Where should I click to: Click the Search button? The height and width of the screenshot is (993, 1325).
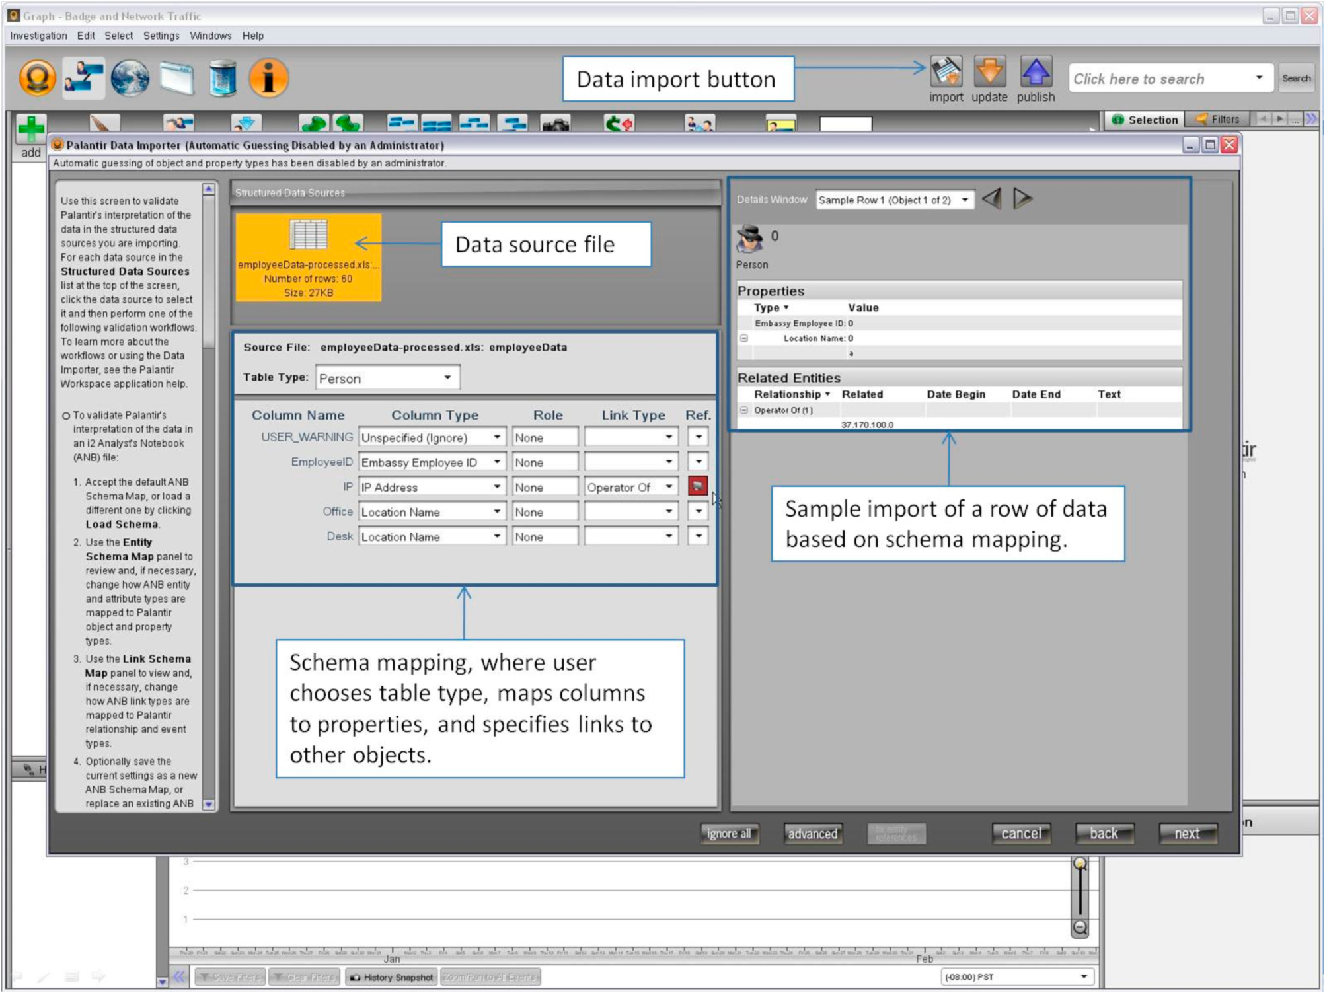pos(1296,78)
